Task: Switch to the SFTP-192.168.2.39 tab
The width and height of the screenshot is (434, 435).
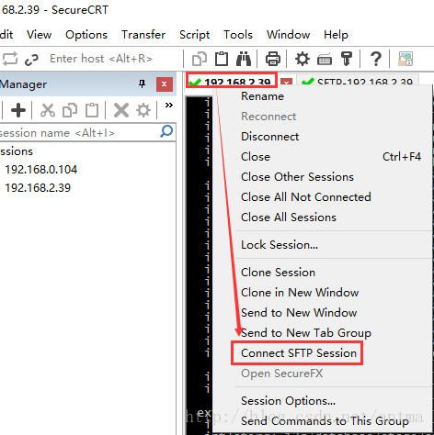Action: (358, 80)
